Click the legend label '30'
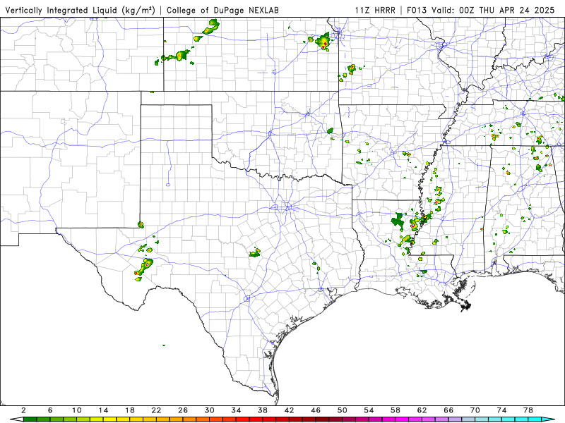Image resolution: width=565 pixels, height=423 pixels. [x=210, y=410]
